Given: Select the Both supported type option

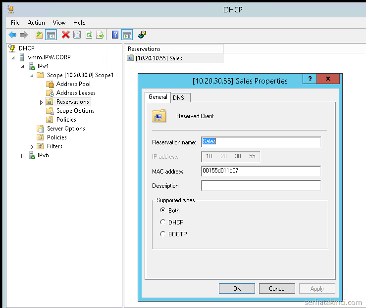Looking at the screenshot, I should point(163,210).
